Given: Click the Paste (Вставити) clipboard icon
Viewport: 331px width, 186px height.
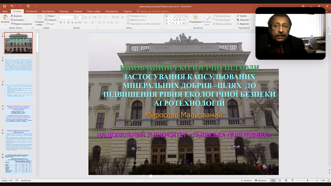Looking at the screenshot, I should coord(5,17).
